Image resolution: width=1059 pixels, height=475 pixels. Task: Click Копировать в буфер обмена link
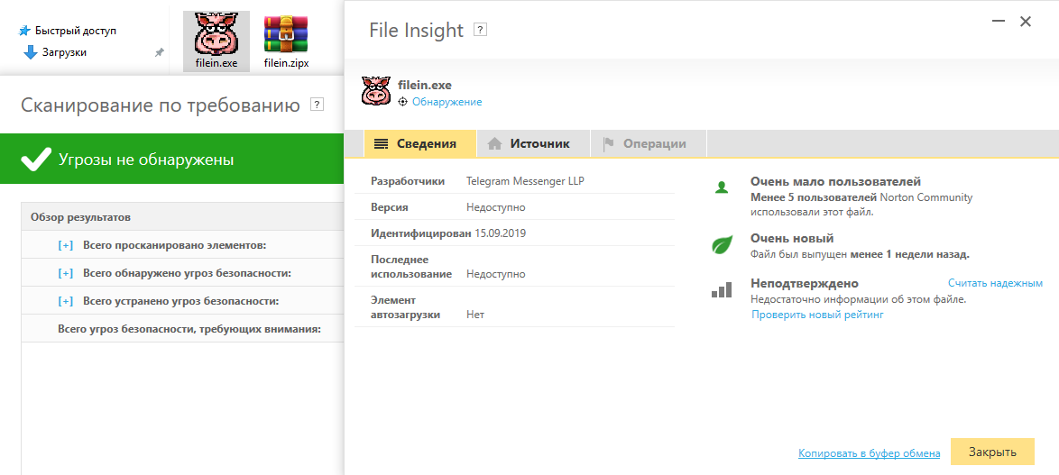click(x=870, y=453)
